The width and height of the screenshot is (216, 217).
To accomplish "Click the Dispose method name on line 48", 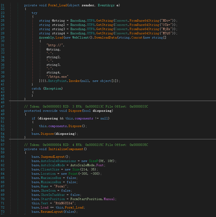I will [75, 111].
